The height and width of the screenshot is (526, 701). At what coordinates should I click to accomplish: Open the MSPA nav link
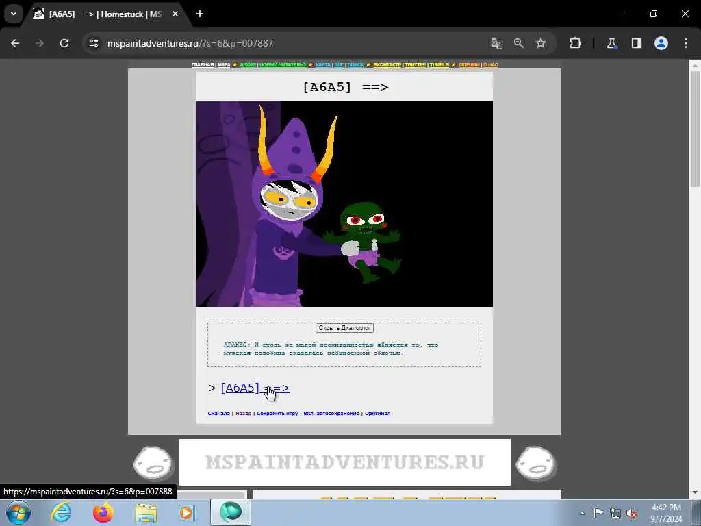pyautogui.click(x=224, y=65)
